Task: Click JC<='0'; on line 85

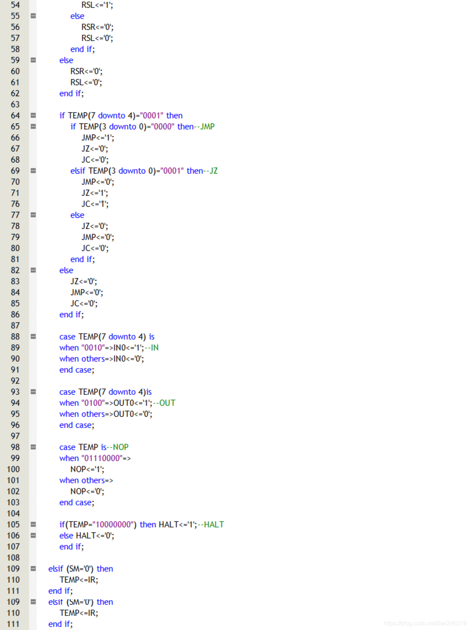Action: [x=84, y=304]
